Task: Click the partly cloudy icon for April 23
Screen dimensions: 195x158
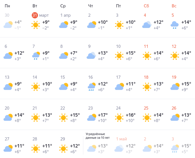Action: pos(91,117)
